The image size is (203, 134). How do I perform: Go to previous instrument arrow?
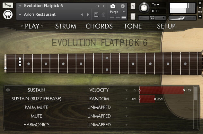click(98, 6)
